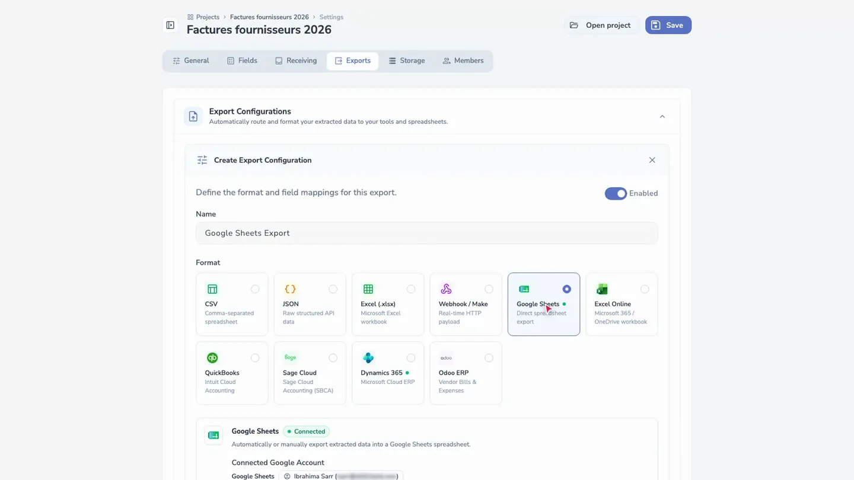Click the Export Configurations section icon
The height and width of the screenshot is (480, 854).
[x=193, y=117]
